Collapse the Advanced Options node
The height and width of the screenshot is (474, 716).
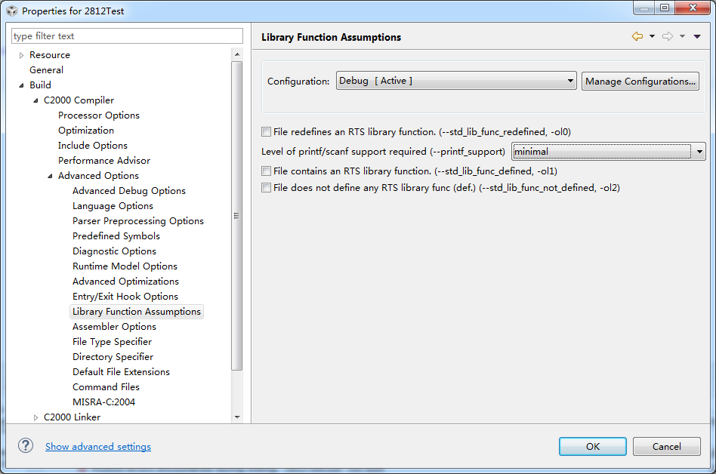[x=51, y=176]
